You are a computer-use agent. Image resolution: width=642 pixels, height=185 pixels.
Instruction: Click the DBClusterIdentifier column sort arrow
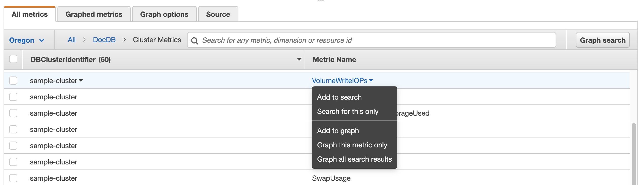pyautogui.click(x=299, y=59)
